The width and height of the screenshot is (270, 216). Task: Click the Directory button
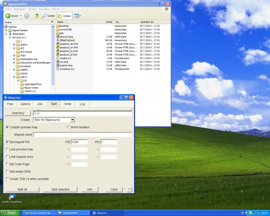pyautogui.click(x=18, y=113)
